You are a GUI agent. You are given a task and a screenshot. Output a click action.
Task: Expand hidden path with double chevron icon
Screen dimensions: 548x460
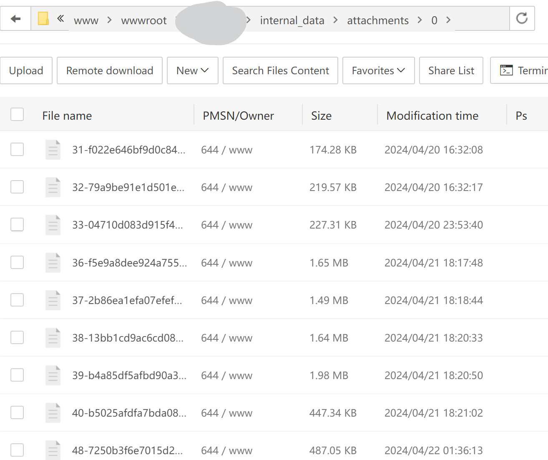point(61,18)
